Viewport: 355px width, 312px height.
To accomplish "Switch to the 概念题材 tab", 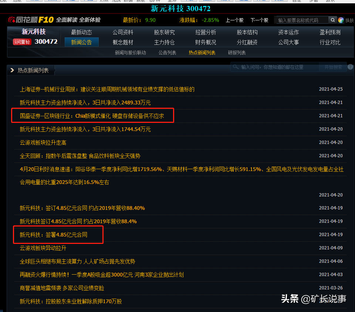I will coord(123,42).
